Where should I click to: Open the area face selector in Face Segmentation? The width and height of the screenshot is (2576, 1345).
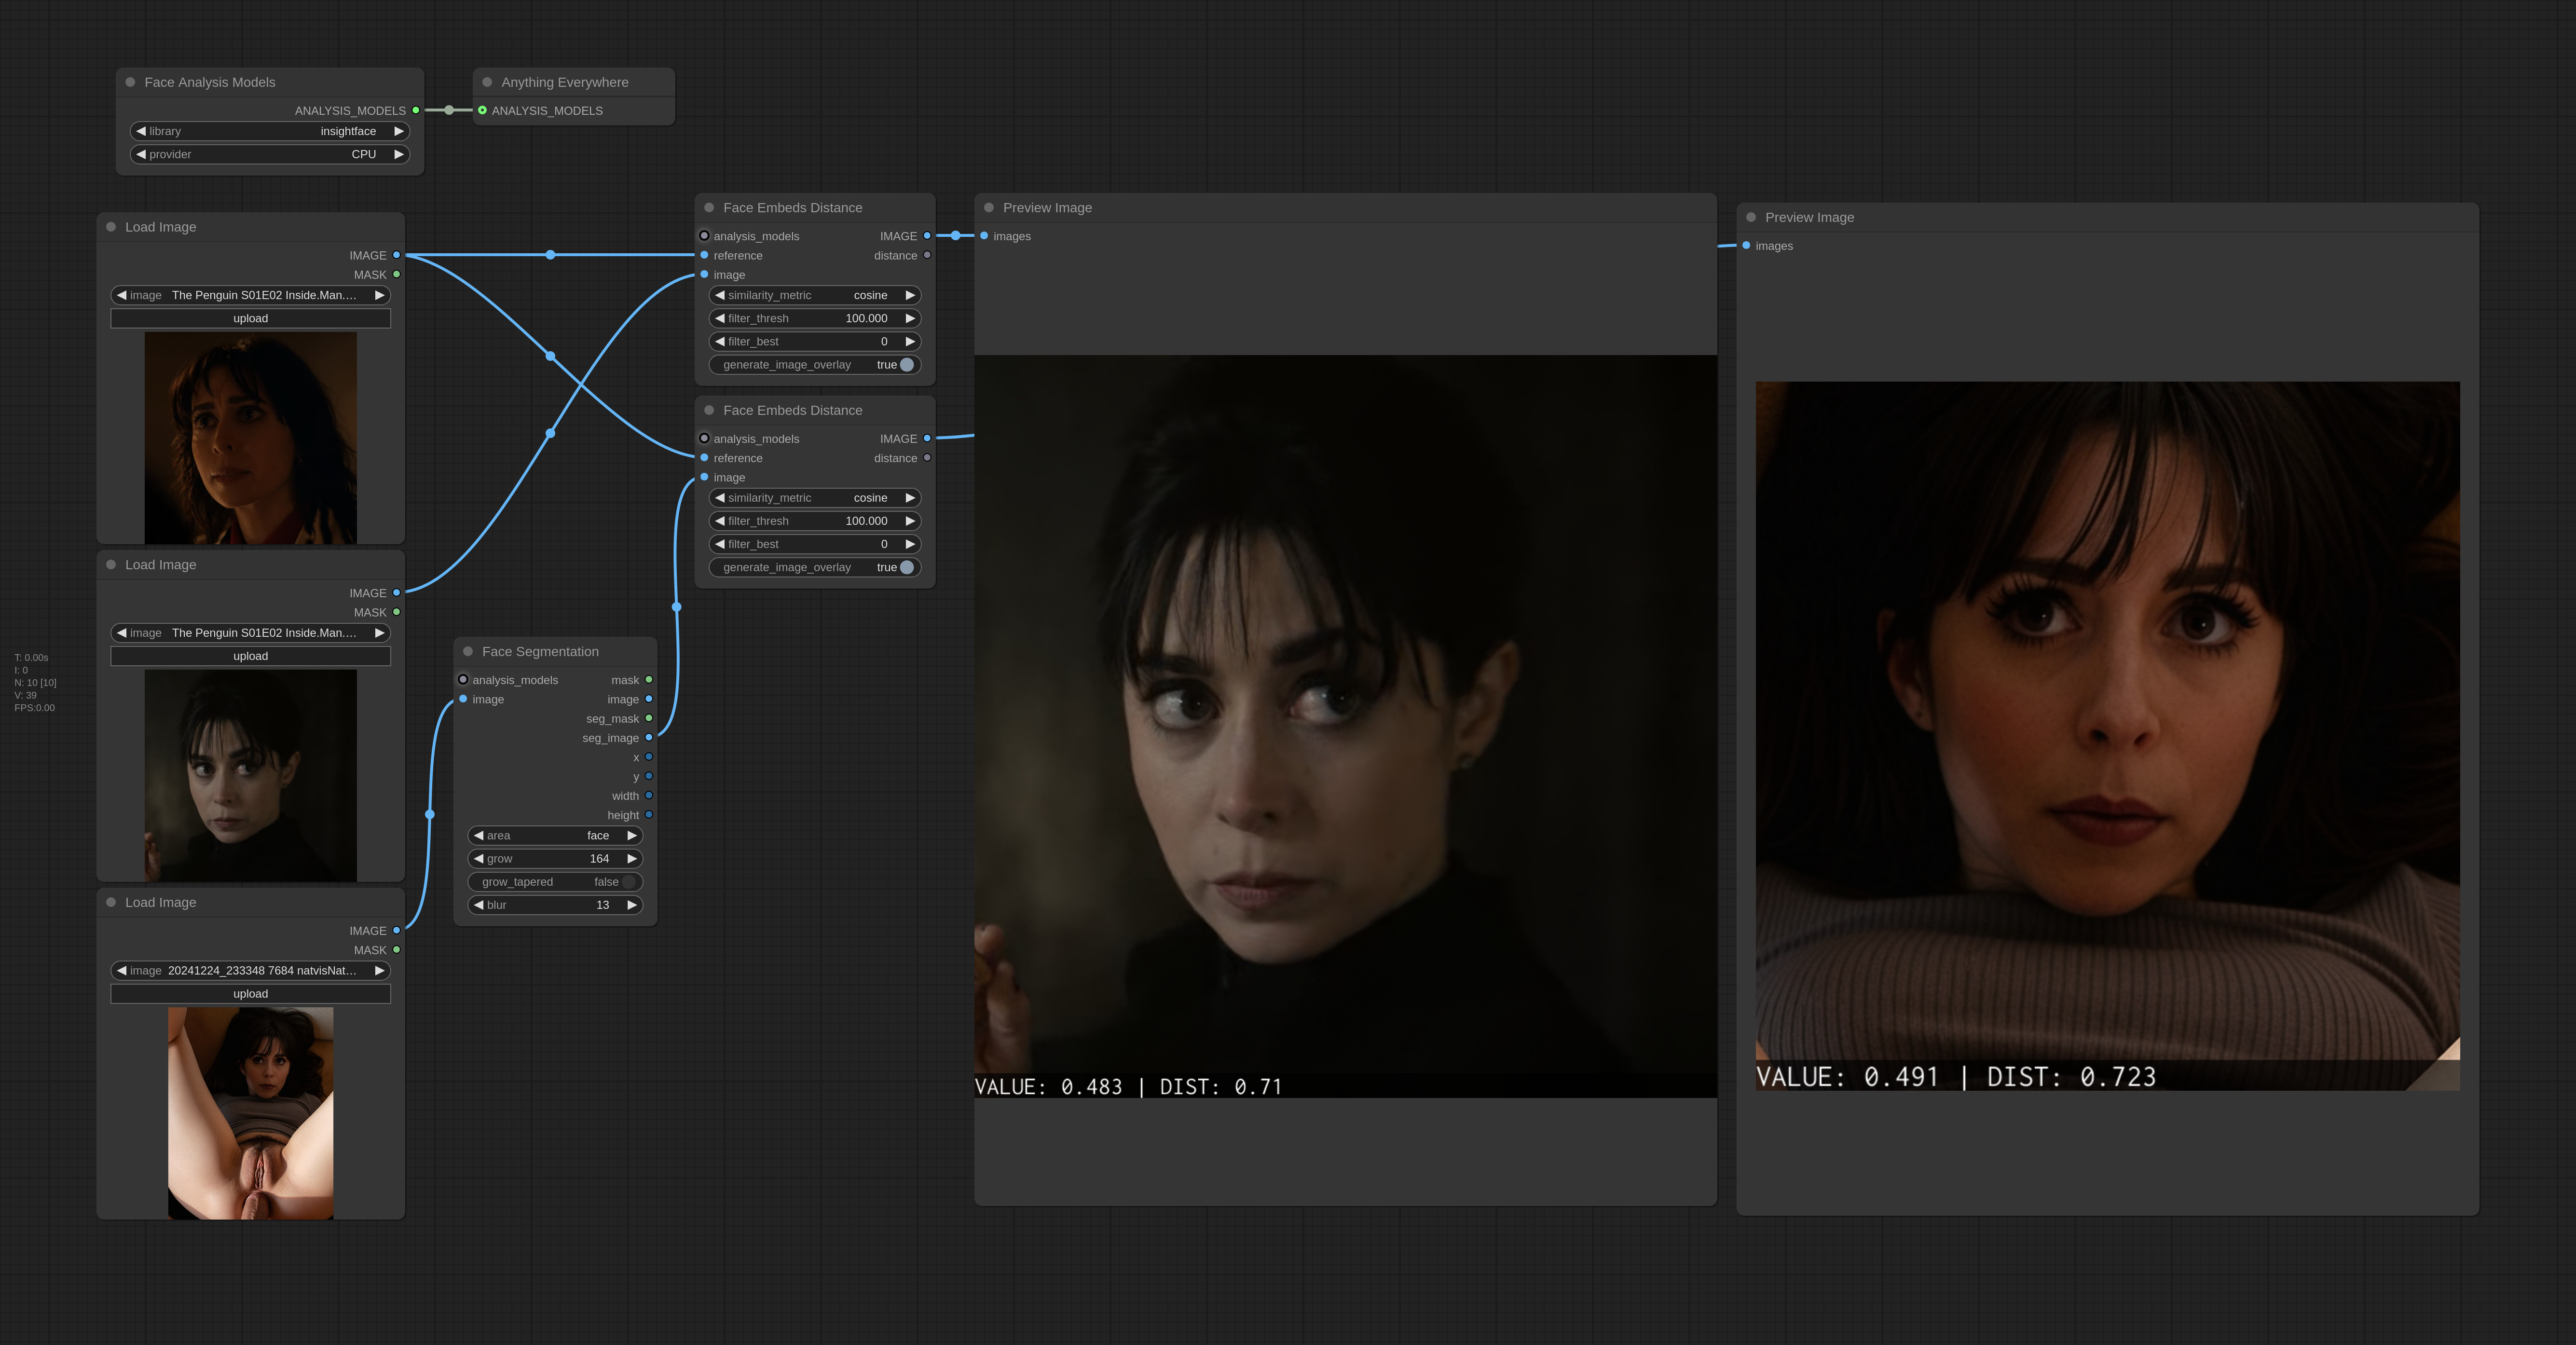tap(555, 835)
